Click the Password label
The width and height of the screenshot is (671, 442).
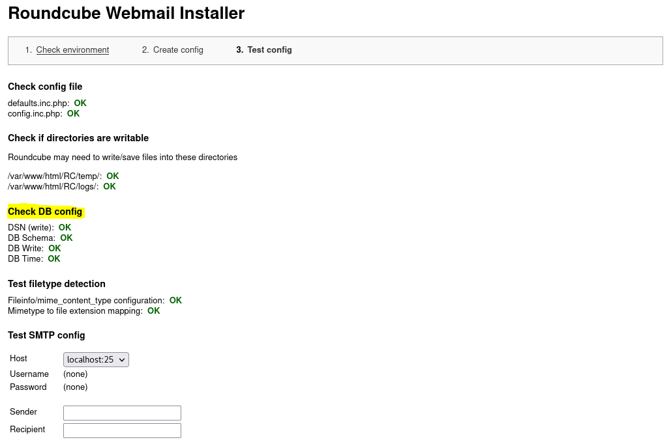28,387
